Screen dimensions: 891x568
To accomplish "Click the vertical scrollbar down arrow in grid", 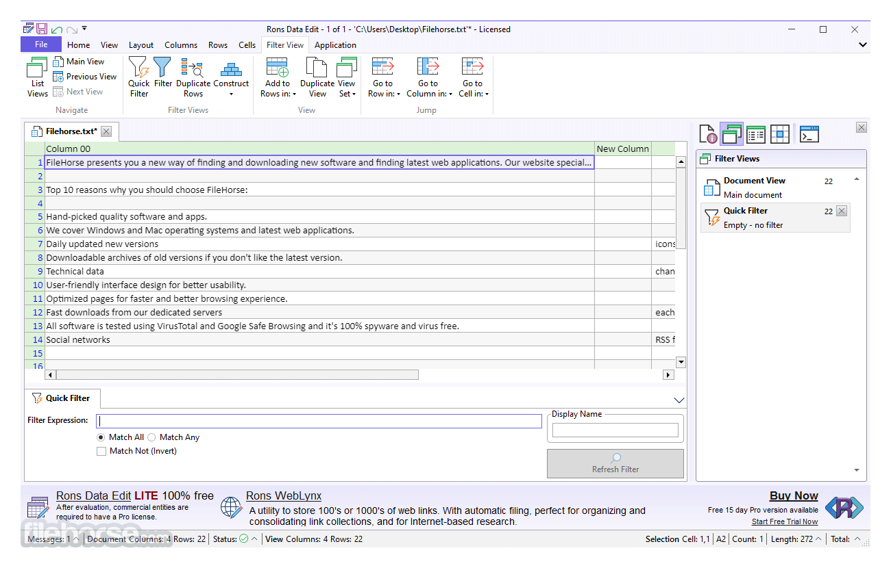I will (681, 362).
